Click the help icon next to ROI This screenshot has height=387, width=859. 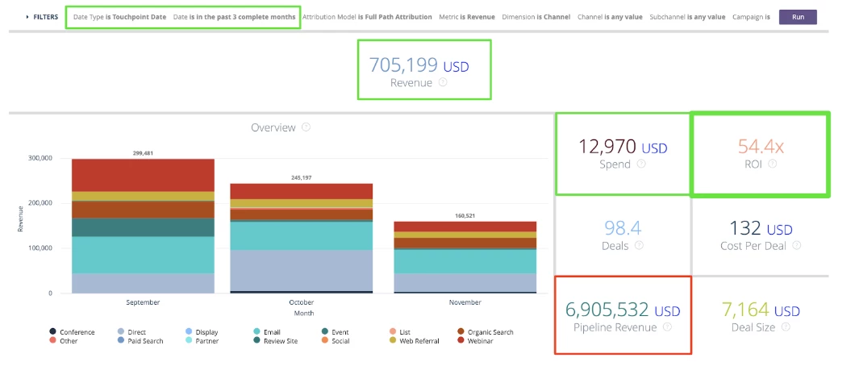click(x=773, y=163)
